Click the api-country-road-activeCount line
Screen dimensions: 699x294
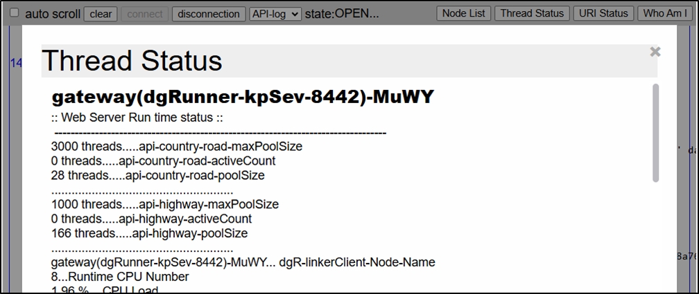click(x=163, y=161)
